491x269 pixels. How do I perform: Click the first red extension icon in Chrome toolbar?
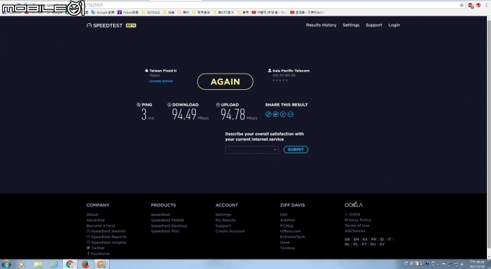click(471, 5)
